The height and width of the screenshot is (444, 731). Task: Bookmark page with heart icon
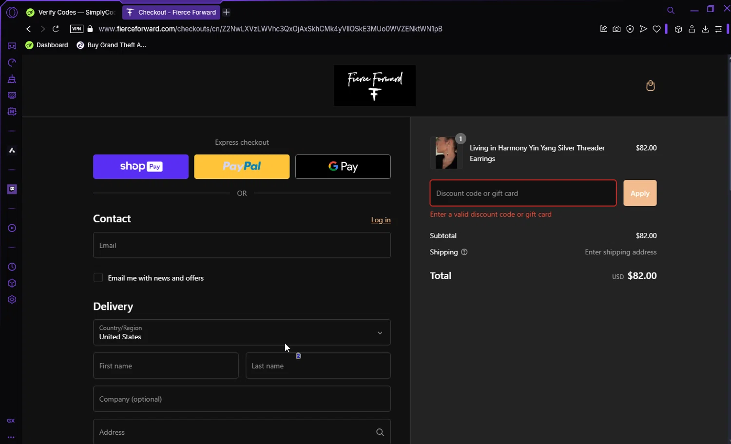[x=656, y=29]
